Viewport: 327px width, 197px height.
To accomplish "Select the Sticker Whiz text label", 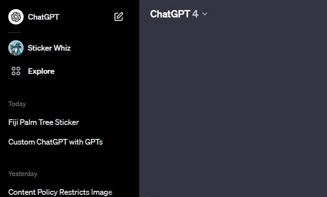I will (49, 48).
